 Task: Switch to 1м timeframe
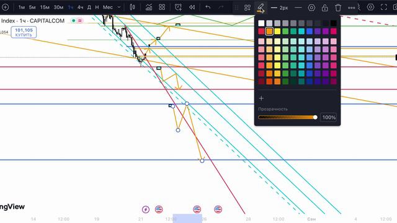click(22, 7)
